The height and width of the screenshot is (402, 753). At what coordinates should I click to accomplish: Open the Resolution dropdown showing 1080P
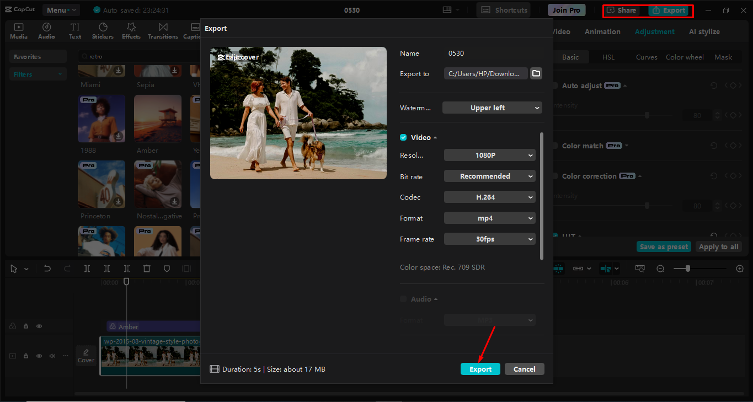[489, 155]
